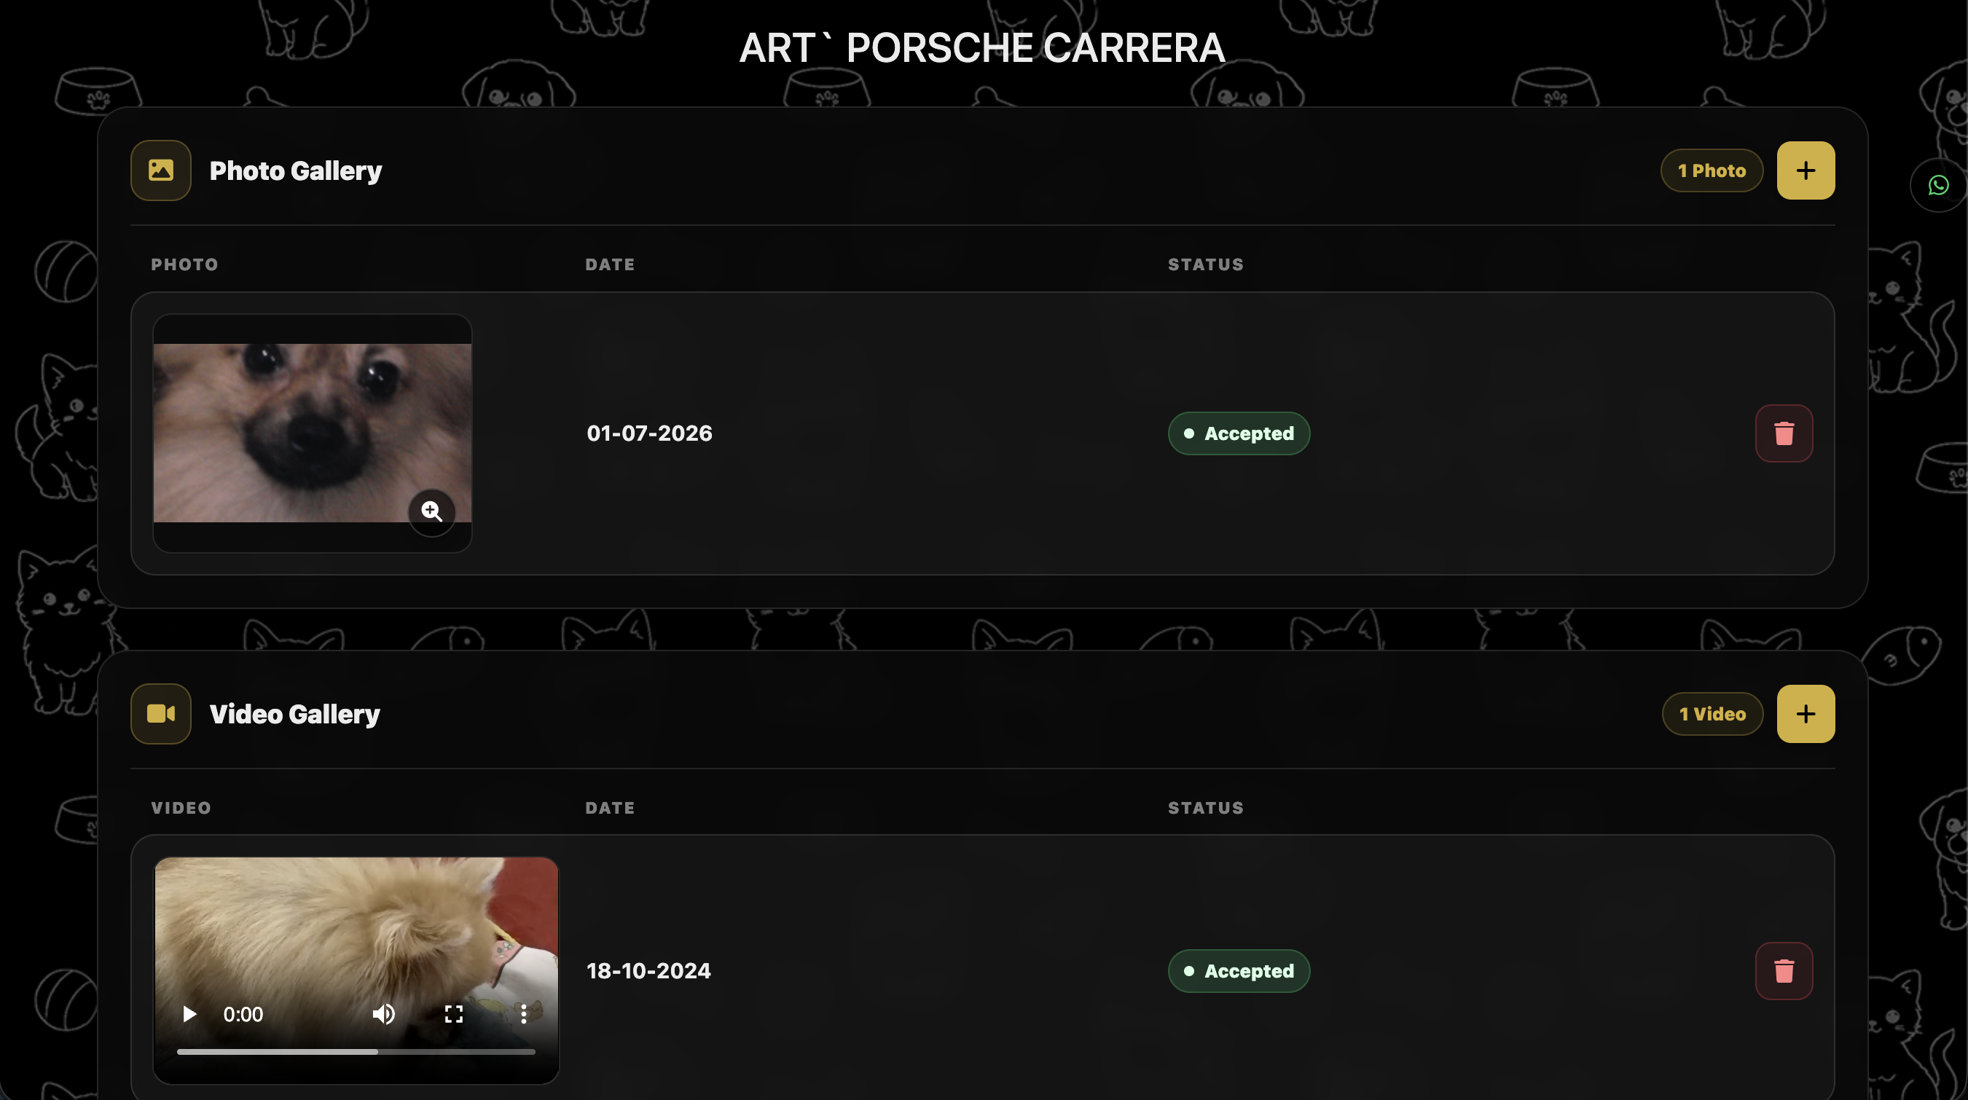The image size is (1968, 1100).
Task: Click the Photo Gallery image icon
Action: [x=160, y=170]
